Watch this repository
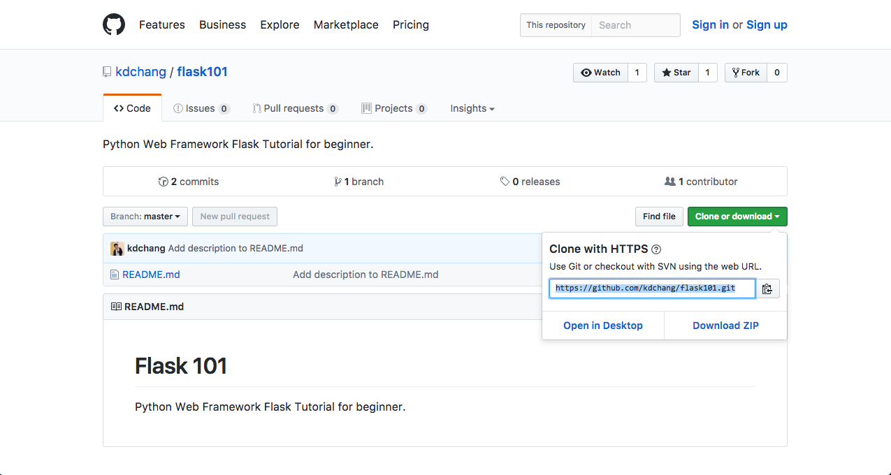Screen dimensions: 891x475 [x=601, y=73]
